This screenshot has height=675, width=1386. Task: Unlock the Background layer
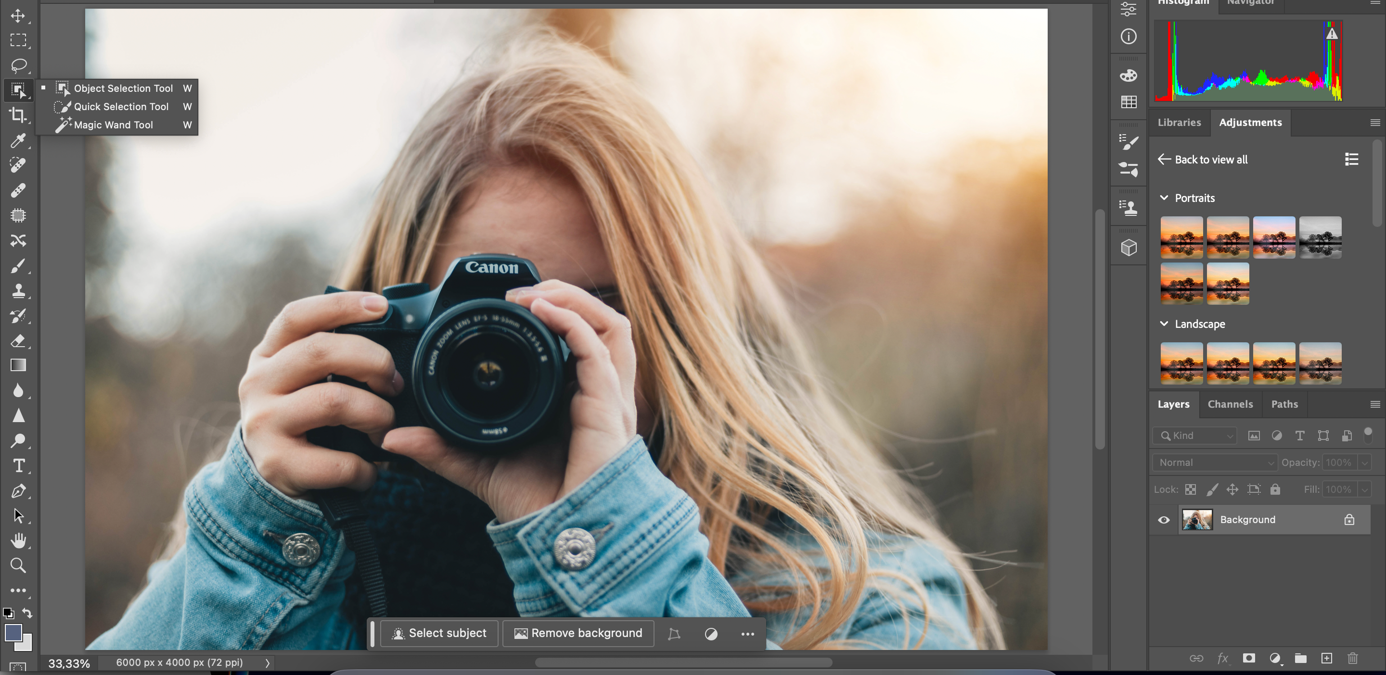tap(1348, 519)
